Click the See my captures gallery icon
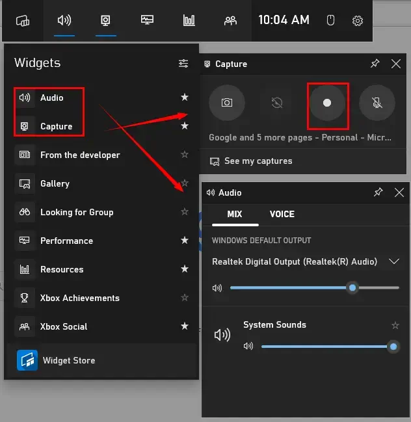This screenshot has height=422, width=411. pos(215,161)
